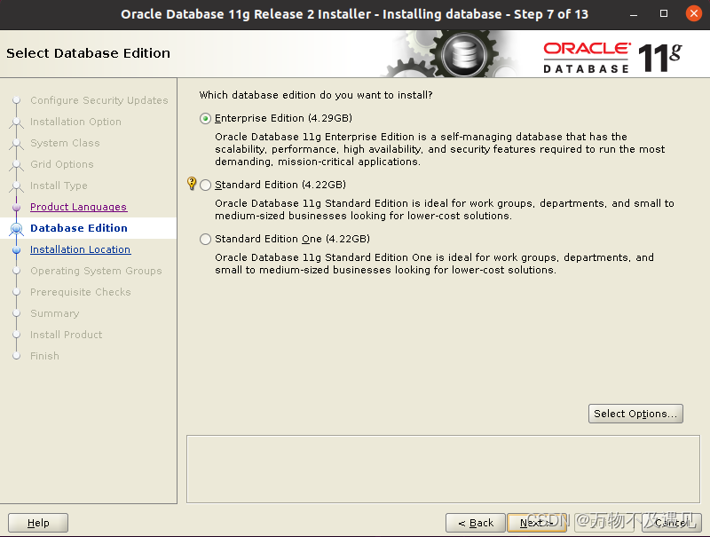Click the Summary step label
Viewport: 710px width, 537px height.
(54, 313)
